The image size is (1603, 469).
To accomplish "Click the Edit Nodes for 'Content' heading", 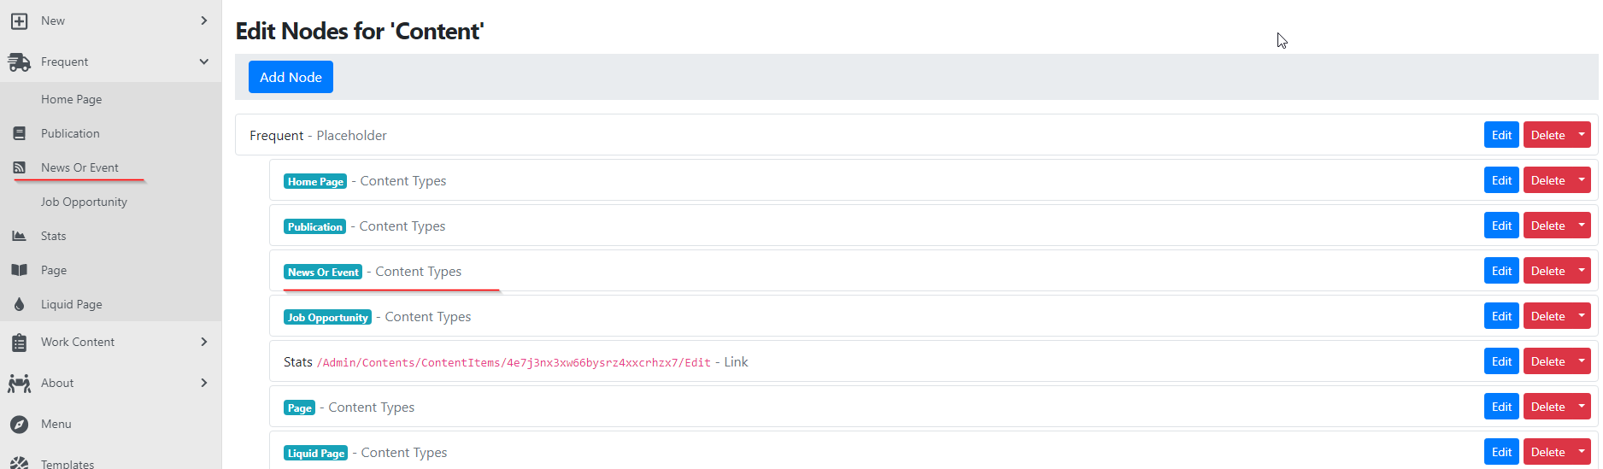I will [x=360, y=31].
